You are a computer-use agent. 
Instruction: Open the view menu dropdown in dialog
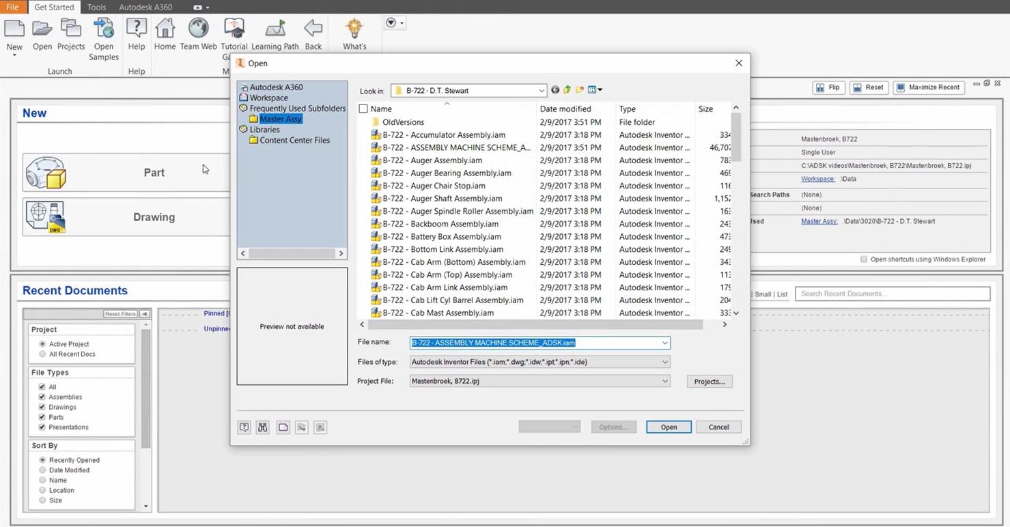[x=595, y=90]
